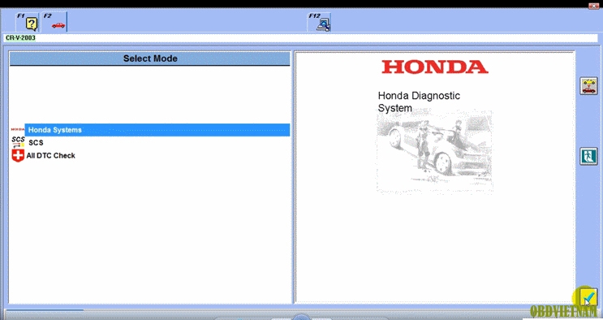Click the red HONDA logo
The image size is (603, 320).
click(x=434, y=67)
